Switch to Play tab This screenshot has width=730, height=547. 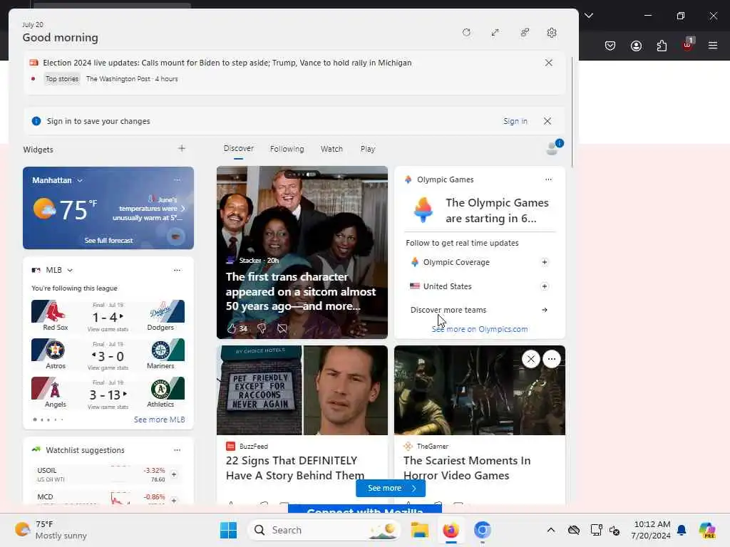tap(367, 149)
